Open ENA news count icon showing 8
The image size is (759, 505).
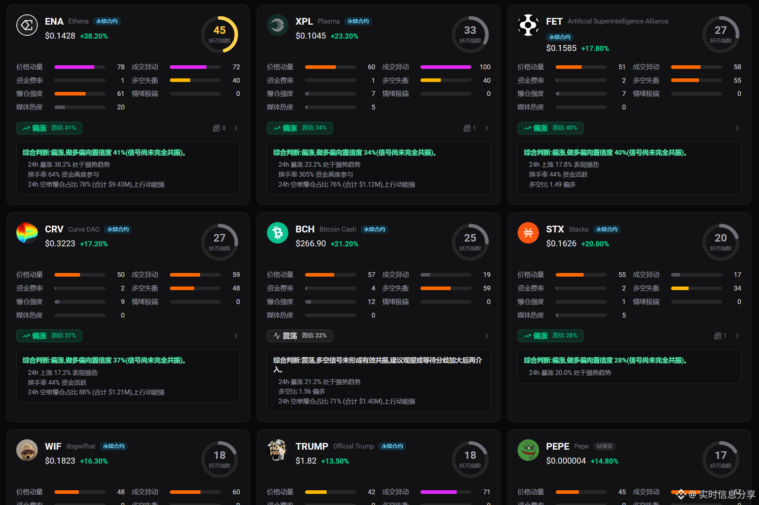pos(219,128)
